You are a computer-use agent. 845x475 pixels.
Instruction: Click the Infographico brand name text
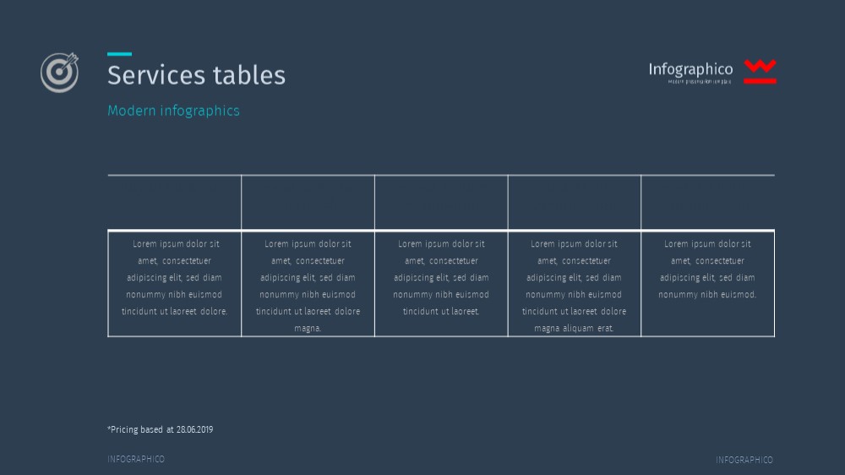coord(690,68)
